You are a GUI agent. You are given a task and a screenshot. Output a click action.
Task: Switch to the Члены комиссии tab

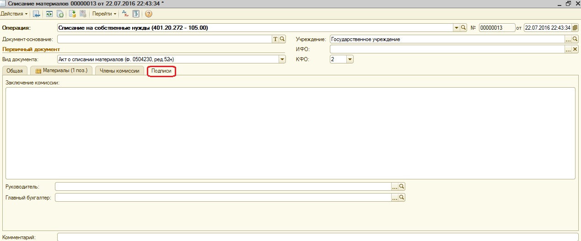tap(119, 71)
